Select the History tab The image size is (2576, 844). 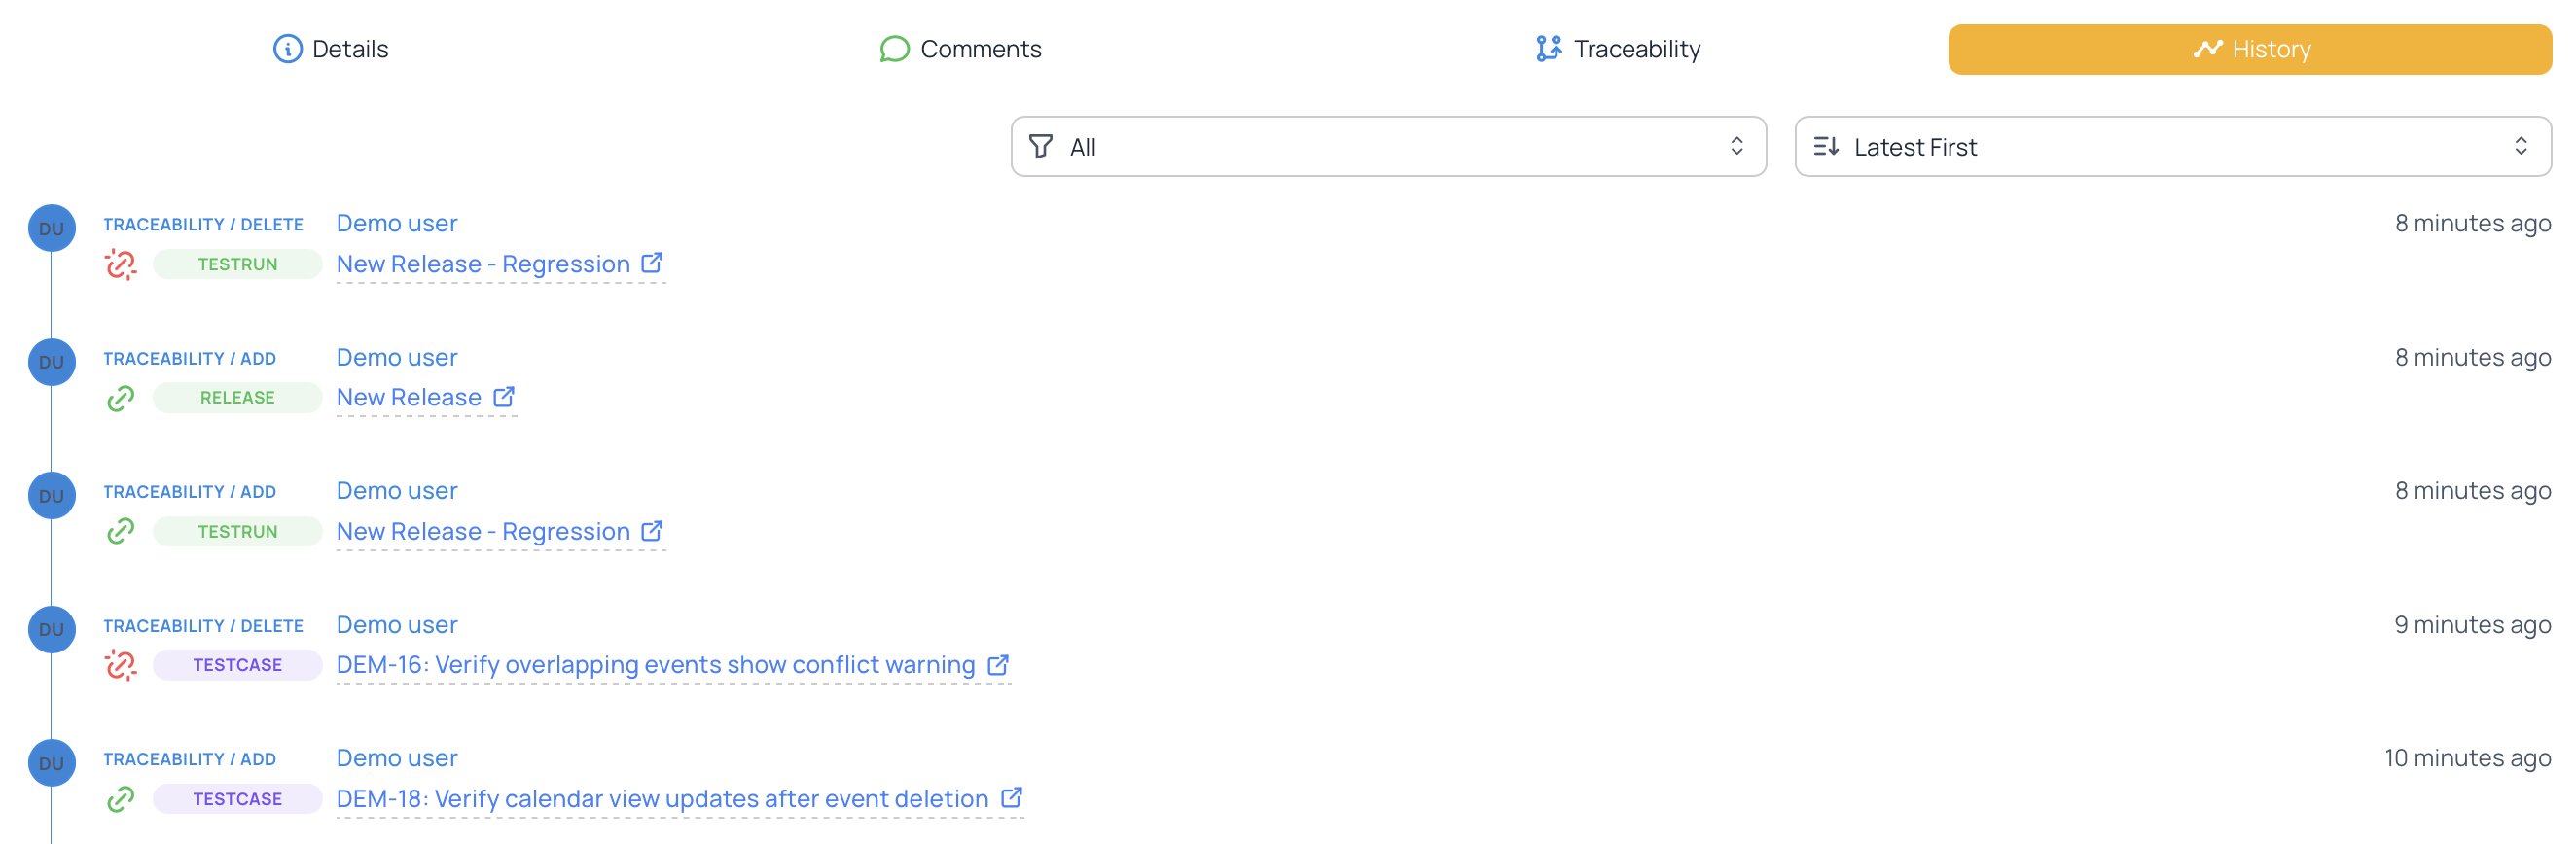2249,49
